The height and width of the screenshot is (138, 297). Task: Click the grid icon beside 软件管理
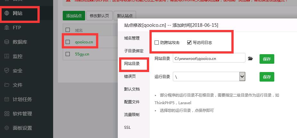click(7, 113)
